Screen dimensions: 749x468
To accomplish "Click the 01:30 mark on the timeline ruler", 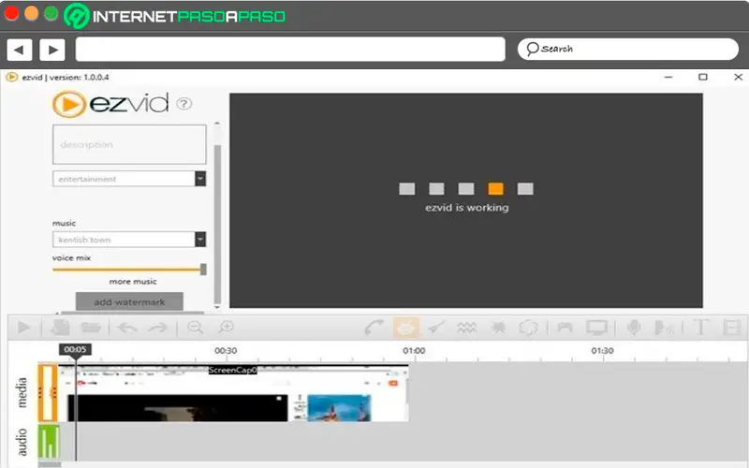I will click(602, 350).
